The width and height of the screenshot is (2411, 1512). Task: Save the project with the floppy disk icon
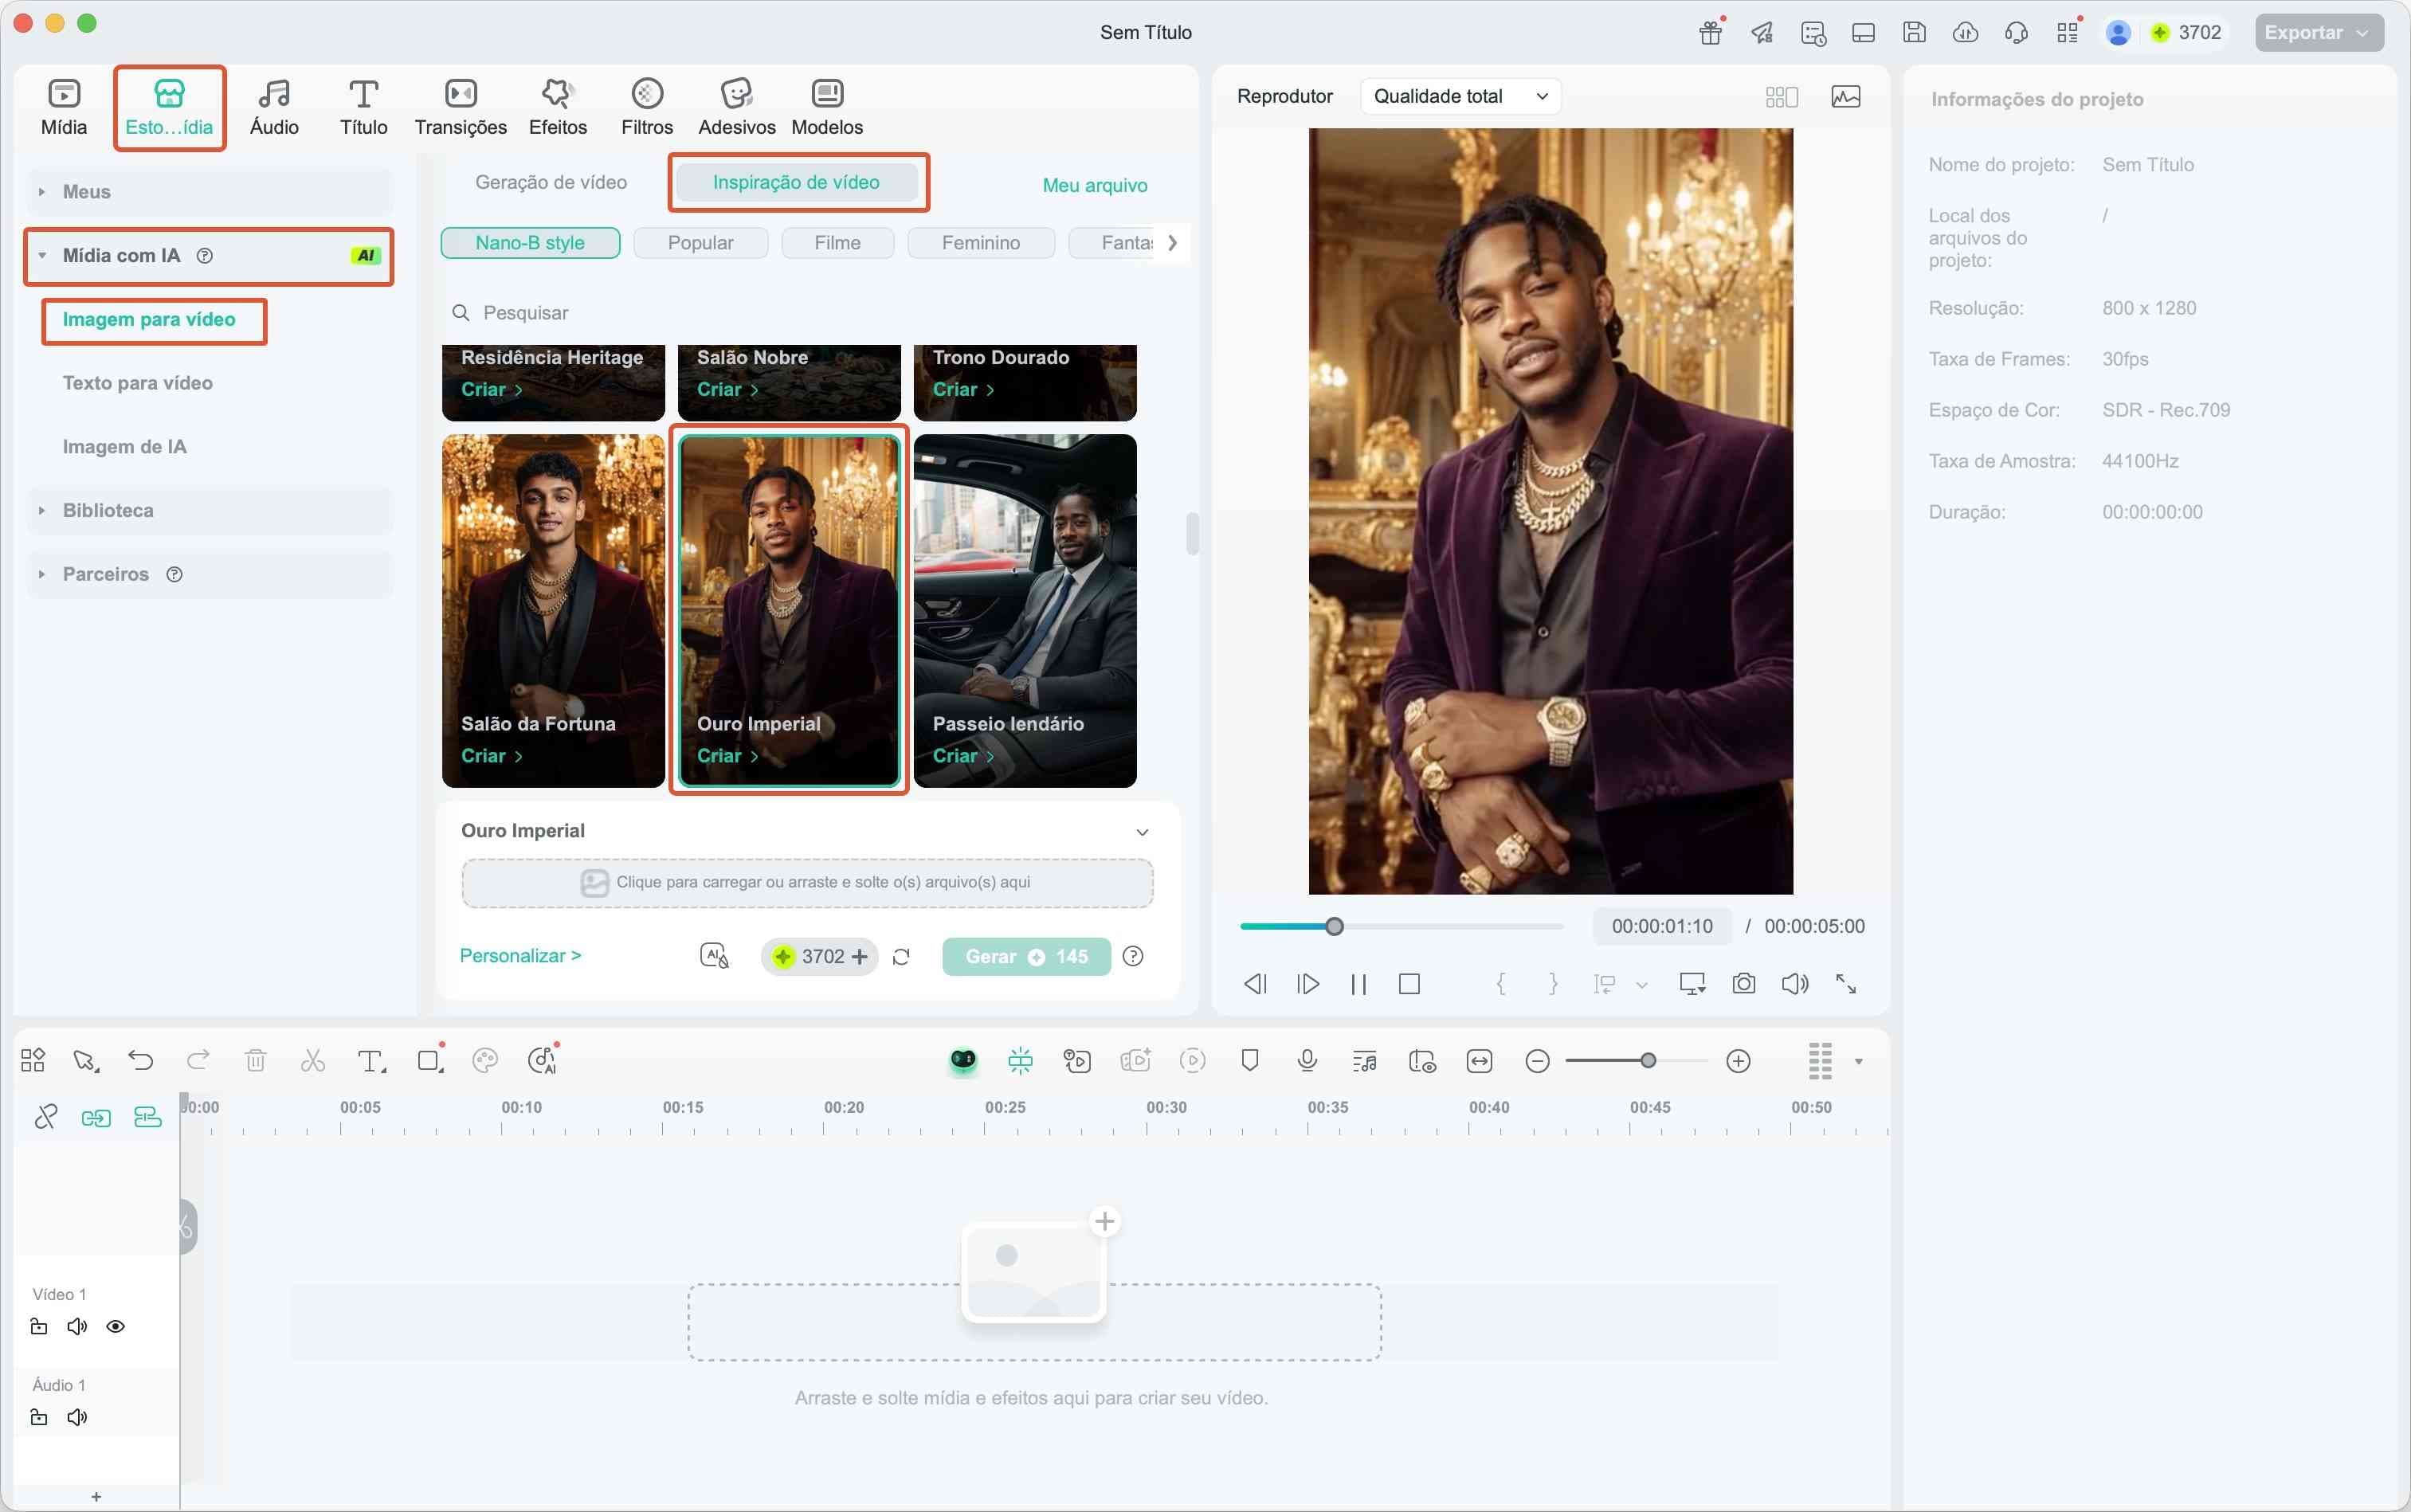coord(1913,32)
